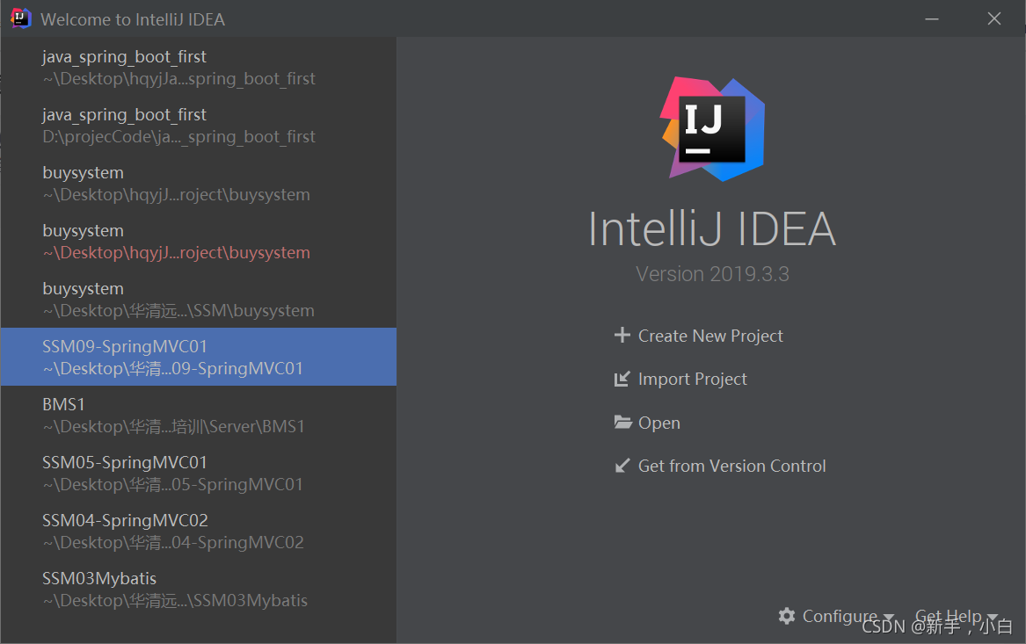
Task: Click the IntelliJ IDEA logo in the title bar
Action: [21, 18]
